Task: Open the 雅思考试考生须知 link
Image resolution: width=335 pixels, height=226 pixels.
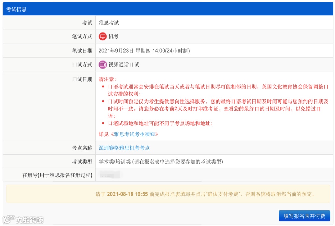Action: pos(134,134)
